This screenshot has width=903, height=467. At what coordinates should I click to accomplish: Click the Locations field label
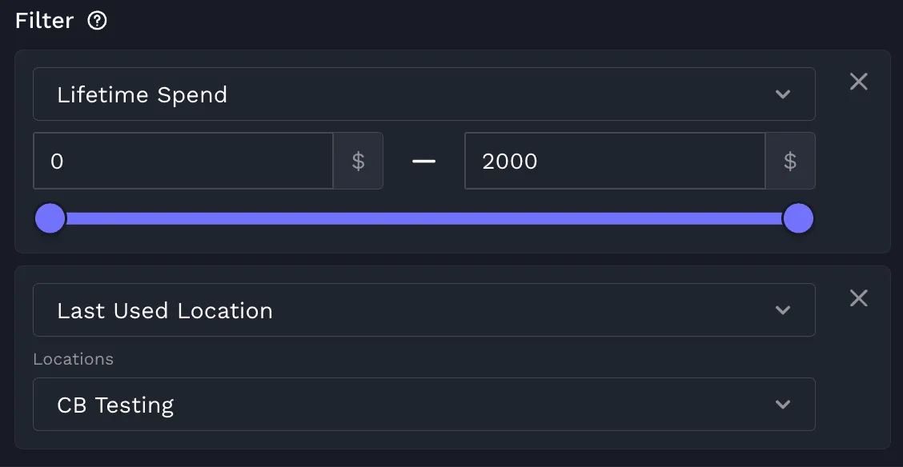73,359
